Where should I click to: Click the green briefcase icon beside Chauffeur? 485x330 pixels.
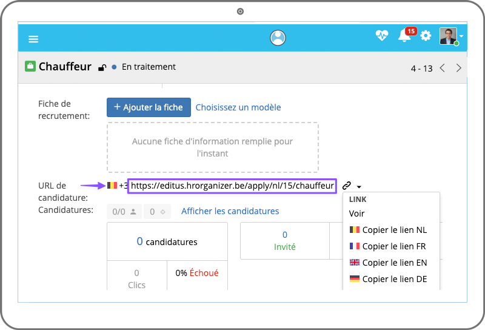(30, 67)
